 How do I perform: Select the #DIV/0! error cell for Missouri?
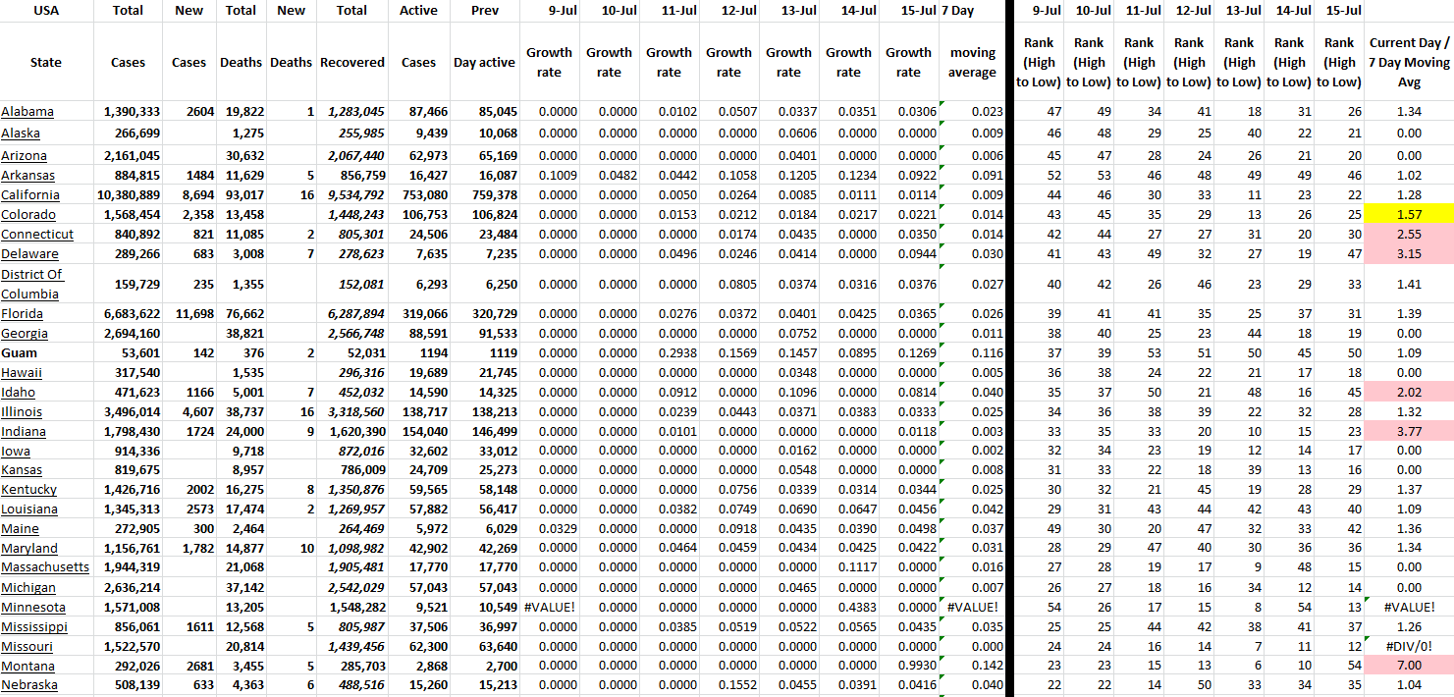[1408, 646]
